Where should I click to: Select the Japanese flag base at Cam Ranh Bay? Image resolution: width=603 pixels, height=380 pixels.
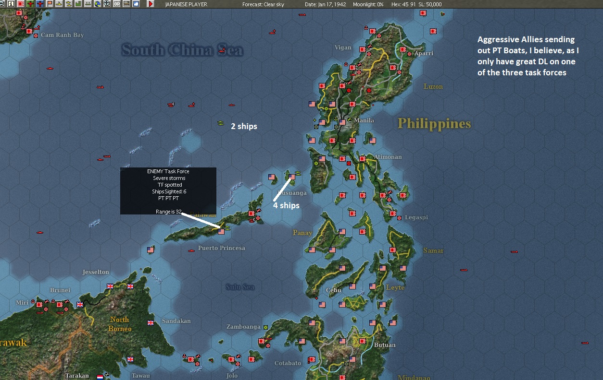(x=29, y=31)
